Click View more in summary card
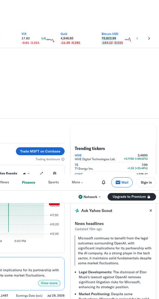 49,283
